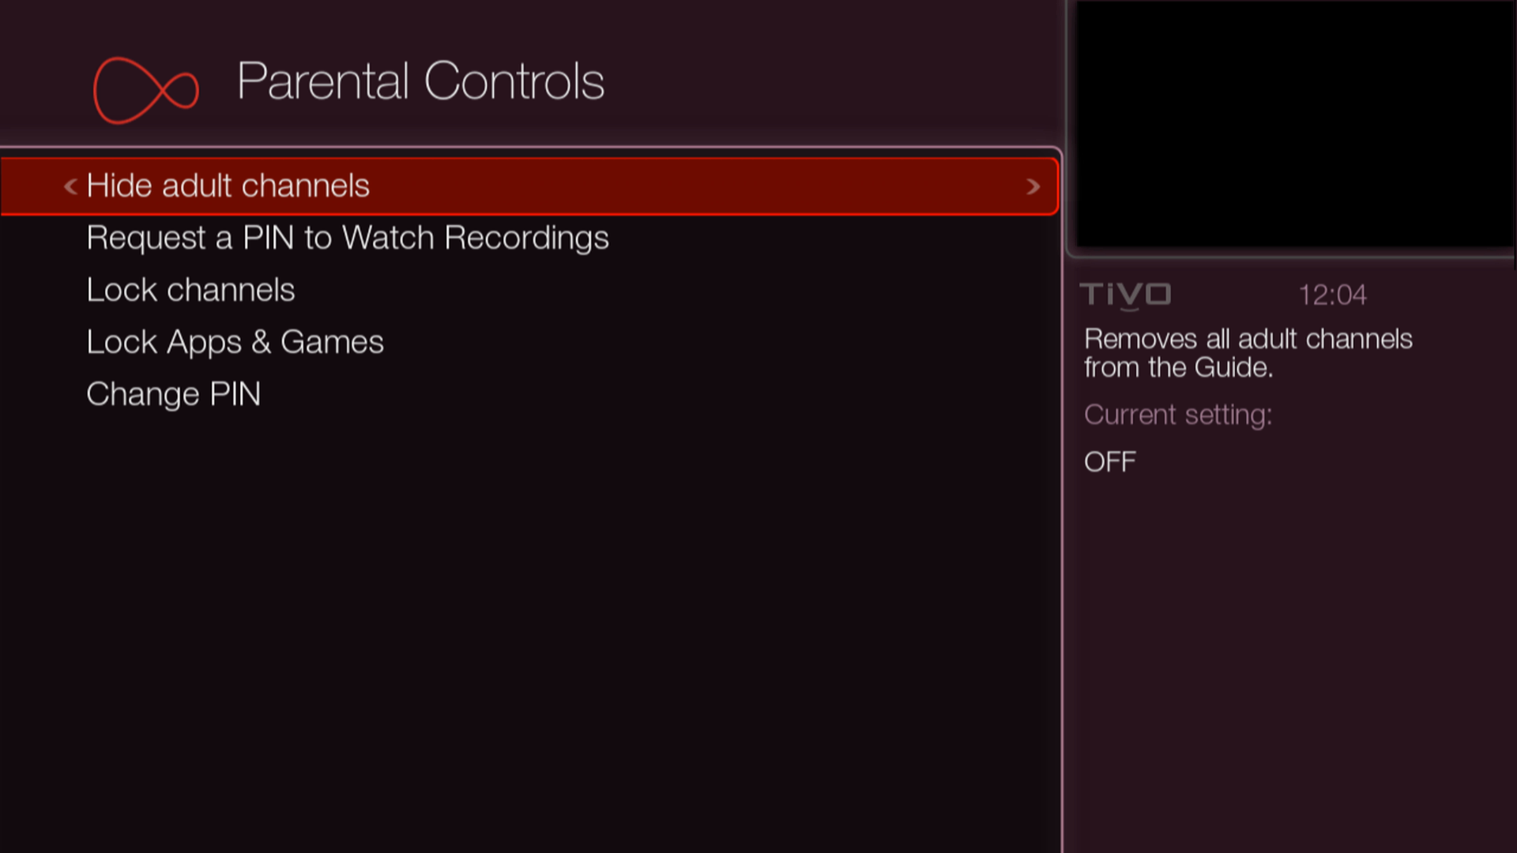
Task: Click the black video preview window
Action: (1294, 124)
